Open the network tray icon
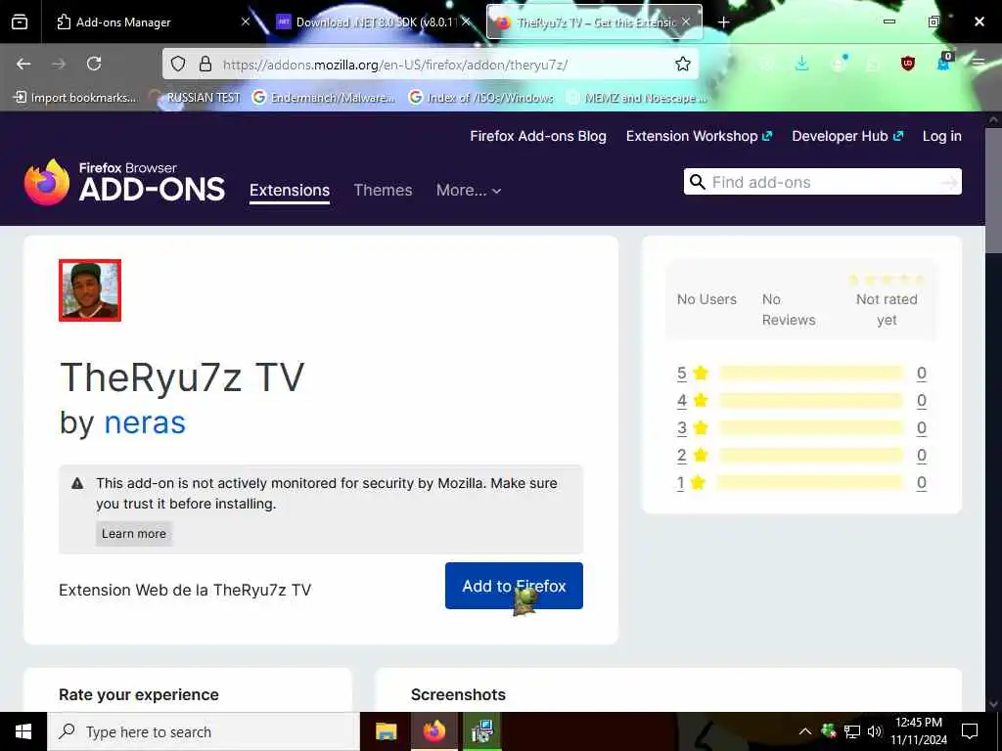 (x=852, y=731)
